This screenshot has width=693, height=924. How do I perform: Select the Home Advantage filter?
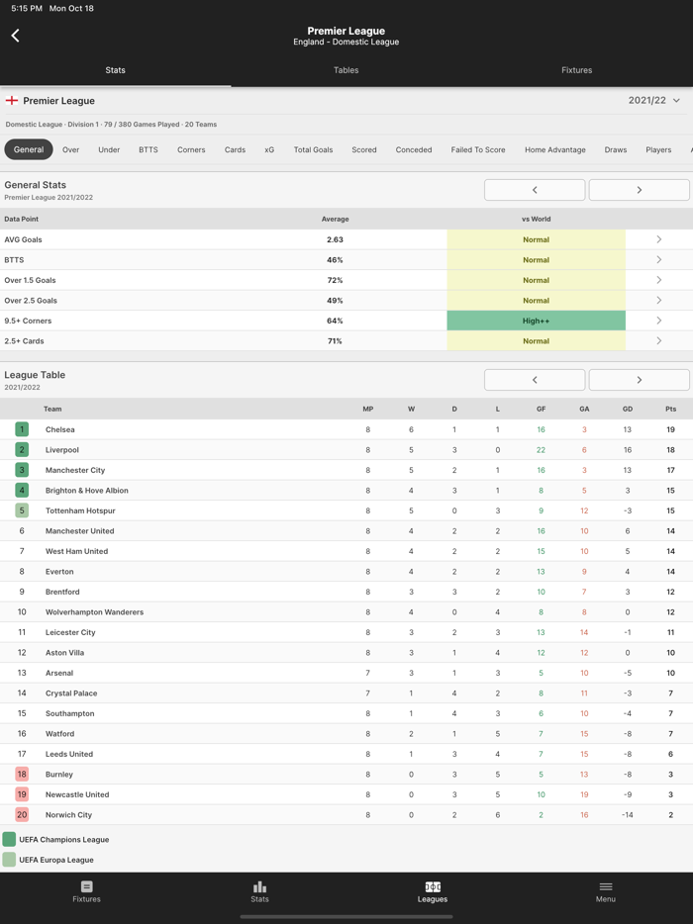coord(555,149)
